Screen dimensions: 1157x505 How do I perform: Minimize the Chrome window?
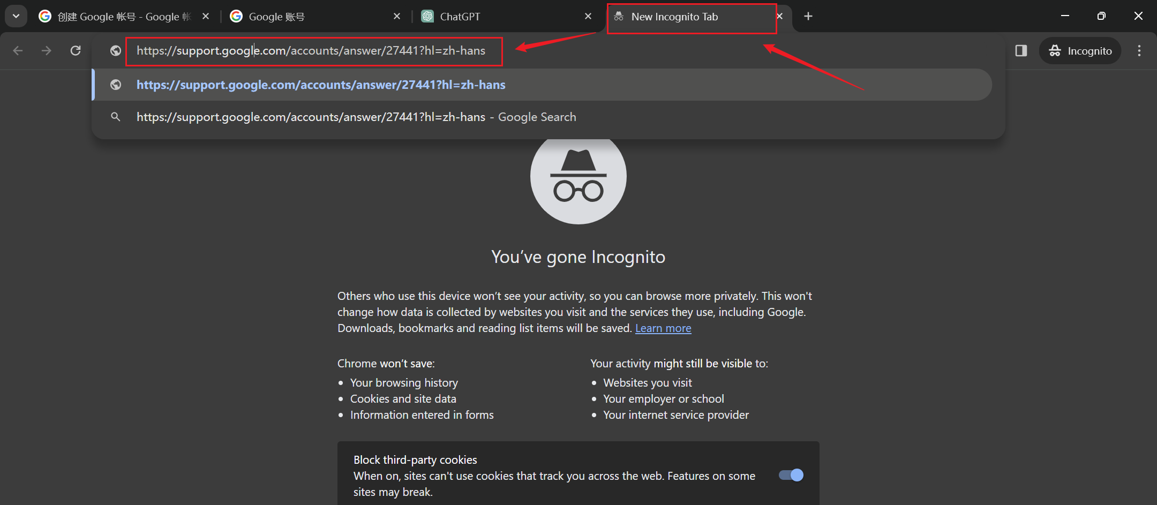(1065, 16)
